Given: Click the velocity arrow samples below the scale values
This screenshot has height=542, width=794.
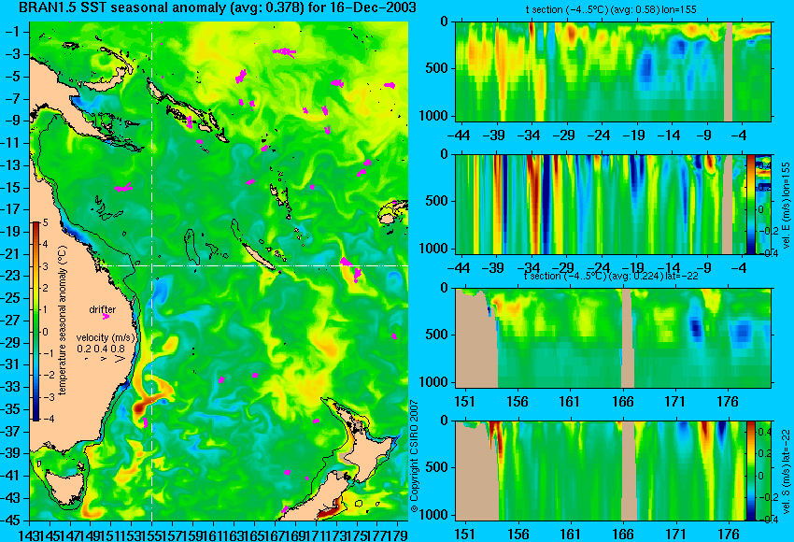Looking at the screenshot, I should pyautogui.click(x=106, y=359).
